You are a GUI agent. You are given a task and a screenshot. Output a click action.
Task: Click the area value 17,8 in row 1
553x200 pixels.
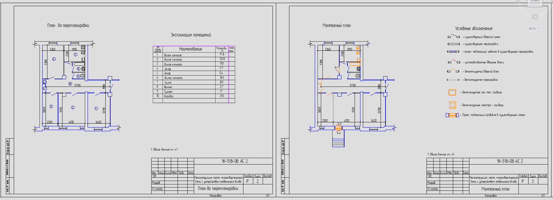222,54
